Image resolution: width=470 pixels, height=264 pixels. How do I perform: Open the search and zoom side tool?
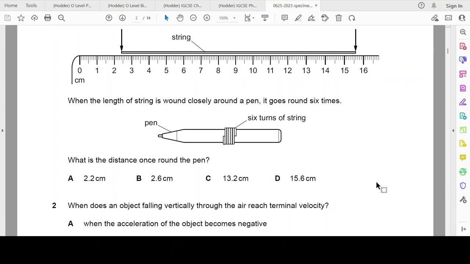tap(463, 32)
